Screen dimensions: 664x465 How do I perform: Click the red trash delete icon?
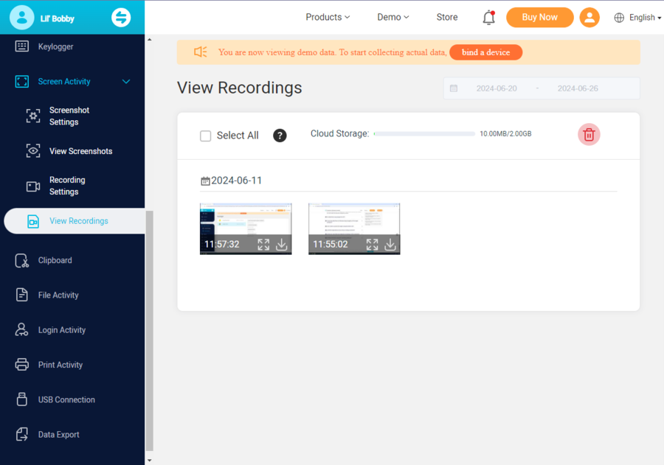[x=589, y=134]
